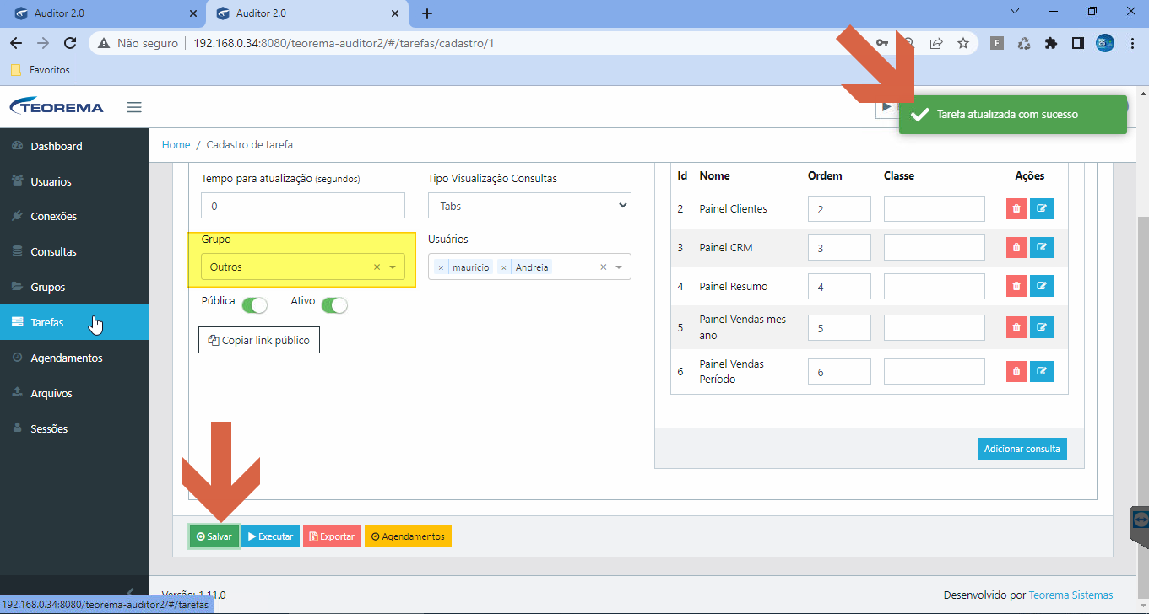Click the Executar button
The image size is (1149, 614).
[271, 536]
